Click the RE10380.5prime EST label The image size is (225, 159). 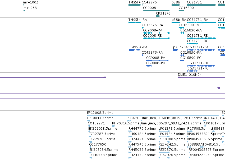(x=172, y=139)
